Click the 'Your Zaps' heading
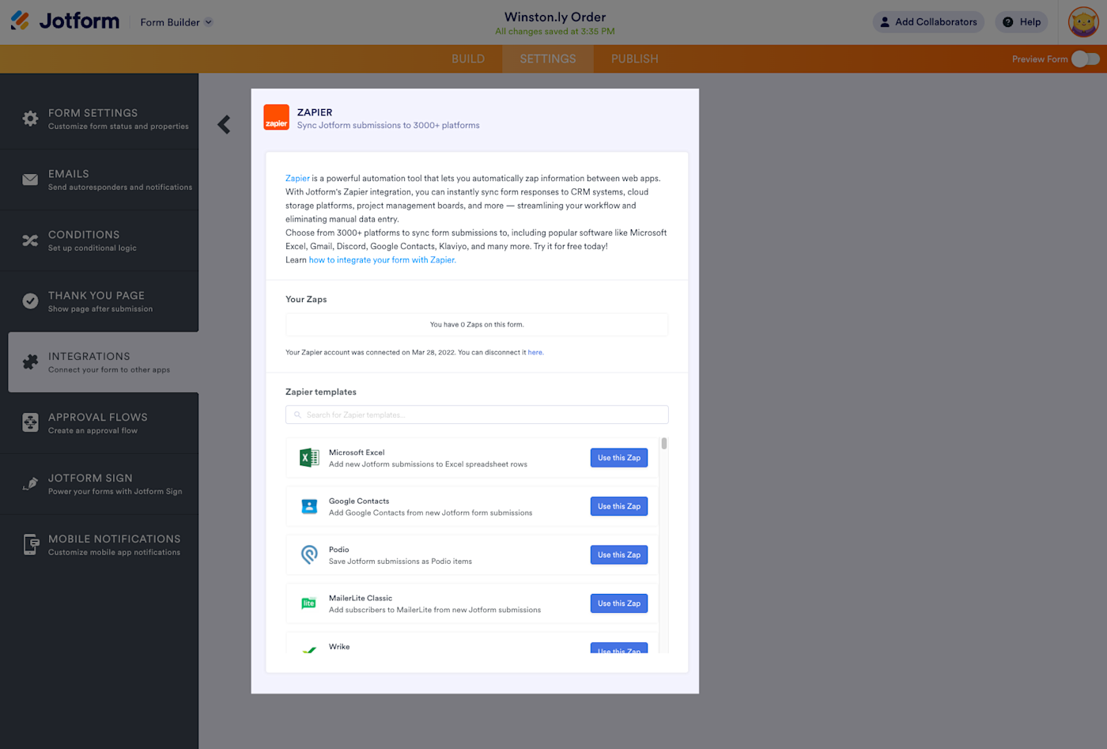Viewport: 1107px width, 749px height. pyautogui.click(x=306, y=299)
